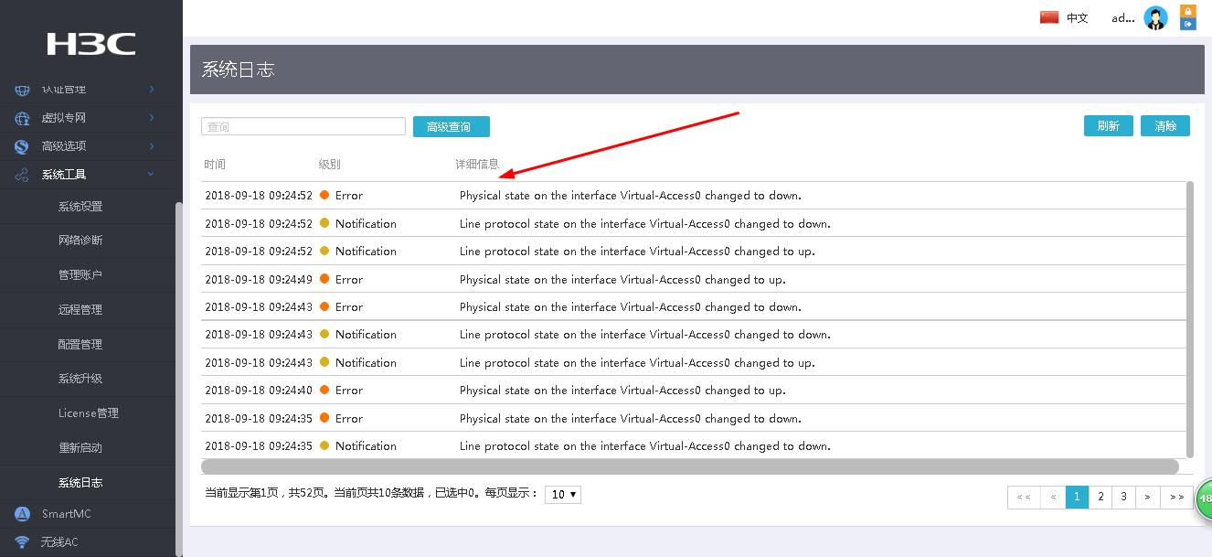Open 管理账户 in the sidebar

tap(80, 275)
